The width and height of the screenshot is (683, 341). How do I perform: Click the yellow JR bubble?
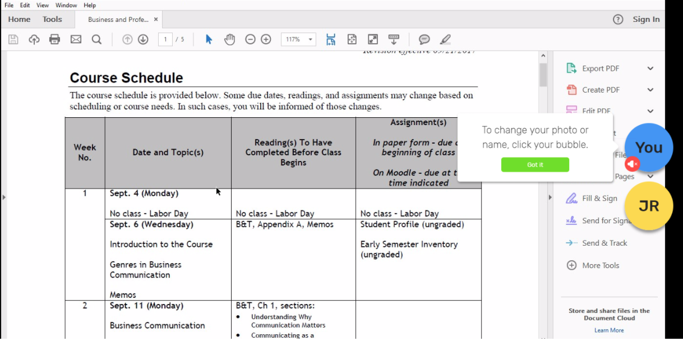[649, 206]
